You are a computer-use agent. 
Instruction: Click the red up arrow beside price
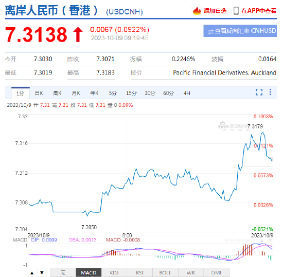(x=78, y=34)
